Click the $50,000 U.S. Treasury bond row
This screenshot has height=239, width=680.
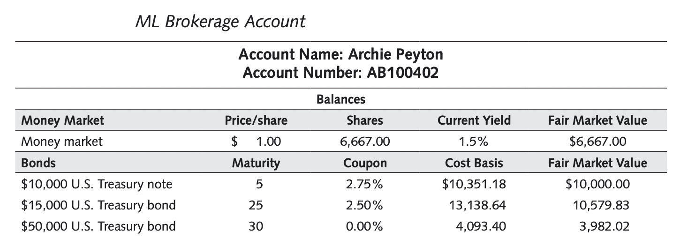click(x=98, y=226)
